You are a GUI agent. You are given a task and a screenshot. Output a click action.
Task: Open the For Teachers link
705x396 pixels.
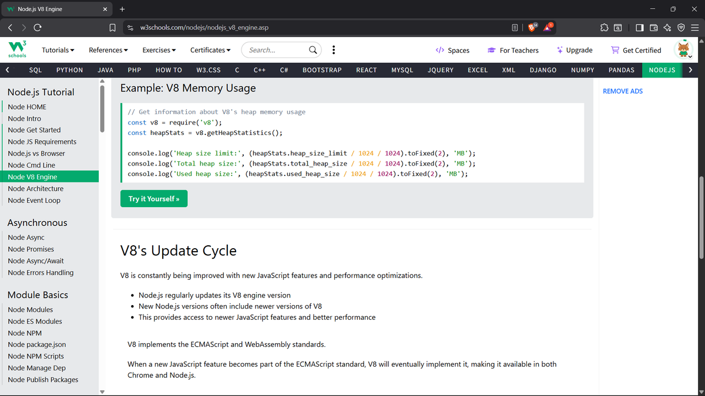[512, 50]
